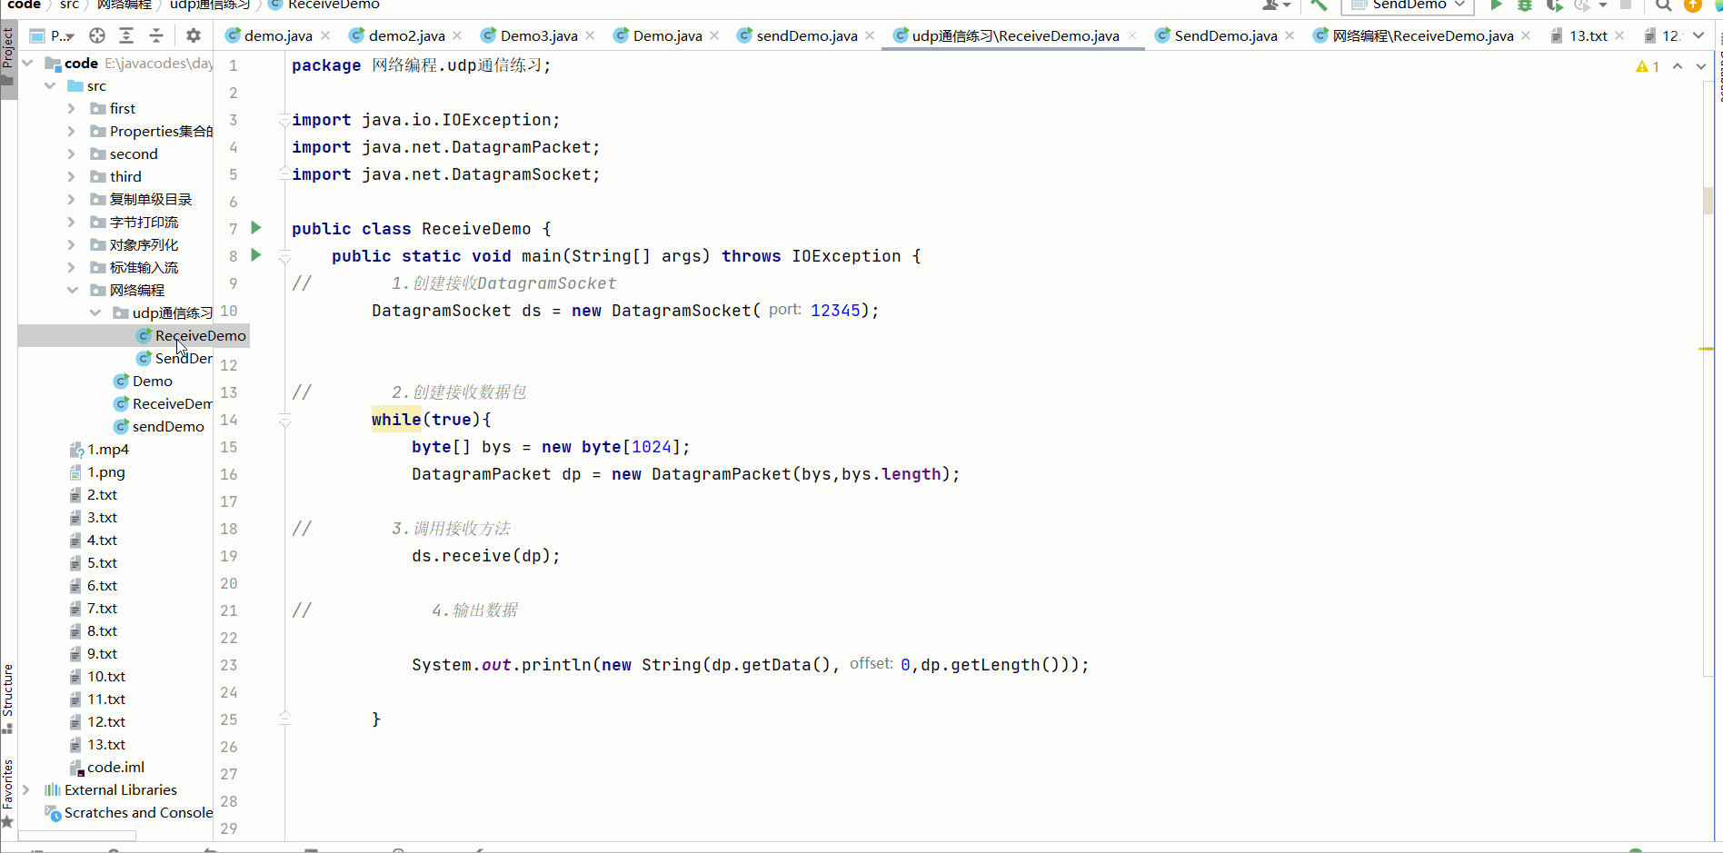Collapse all nodes in the Project panel

point(156,35)
